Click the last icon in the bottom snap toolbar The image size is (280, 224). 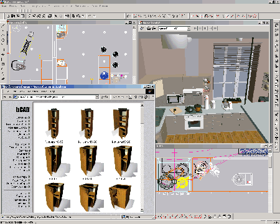pos(229,217)
